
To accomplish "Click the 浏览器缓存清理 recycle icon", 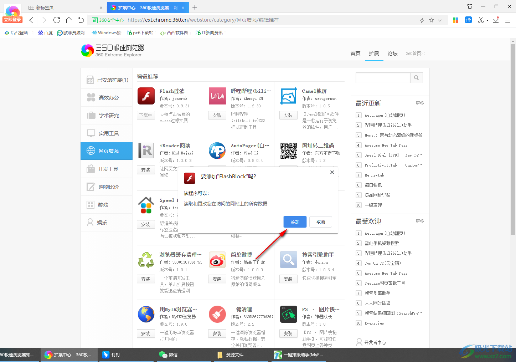I will [146, 260].
